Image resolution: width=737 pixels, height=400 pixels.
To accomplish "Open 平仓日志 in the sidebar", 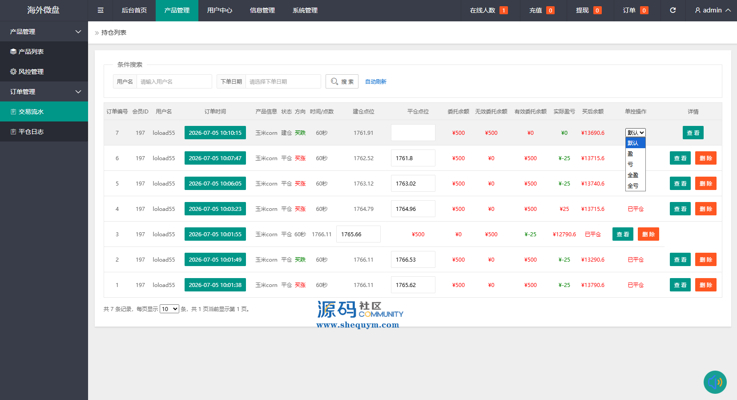I will point(44,132).
